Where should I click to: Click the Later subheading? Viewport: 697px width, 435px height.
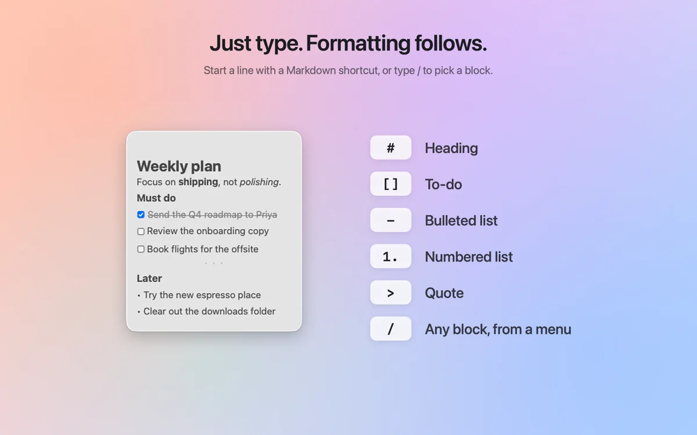(x=149, y=278)
